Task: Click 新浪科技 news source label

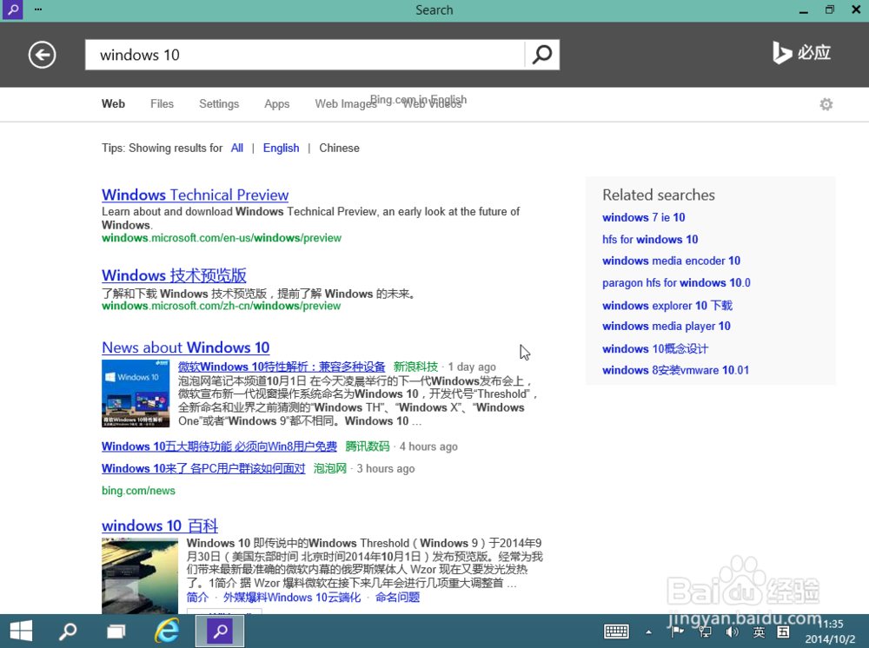Action: pyautogui.click(x=415, y=367)
